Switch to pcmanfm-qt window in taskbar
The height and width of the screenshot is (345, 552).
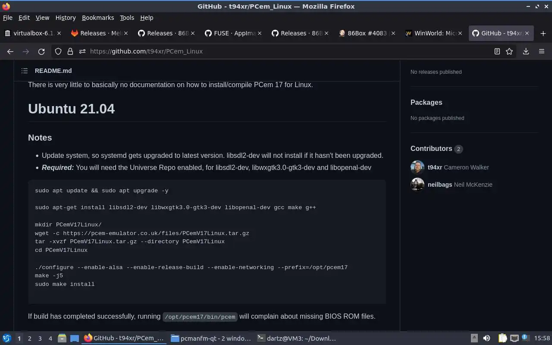point(210,339)
